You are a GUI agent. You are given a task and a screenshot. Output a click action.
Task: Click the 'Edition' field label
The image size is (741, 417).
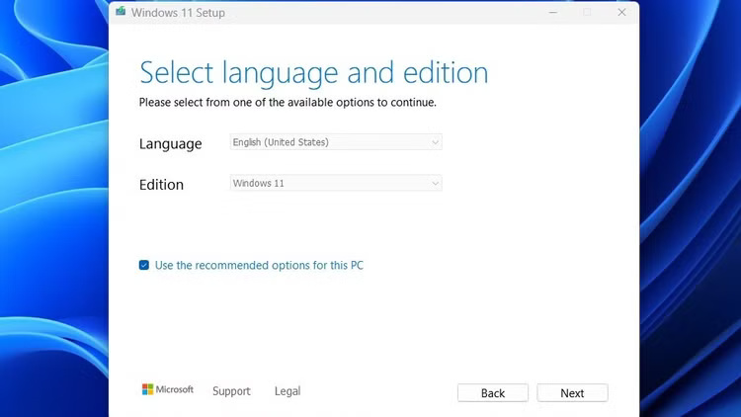pyautogui.click(x=161, y=185)
